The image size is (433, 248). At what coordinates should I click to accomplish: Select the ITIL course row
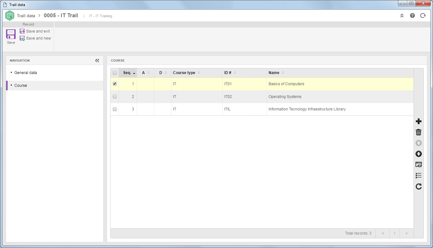coord(262,109)
